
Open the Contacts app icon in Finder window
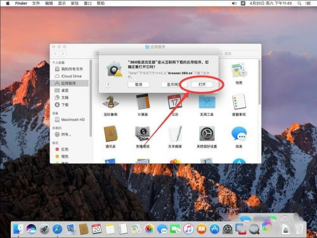(110, 134)
